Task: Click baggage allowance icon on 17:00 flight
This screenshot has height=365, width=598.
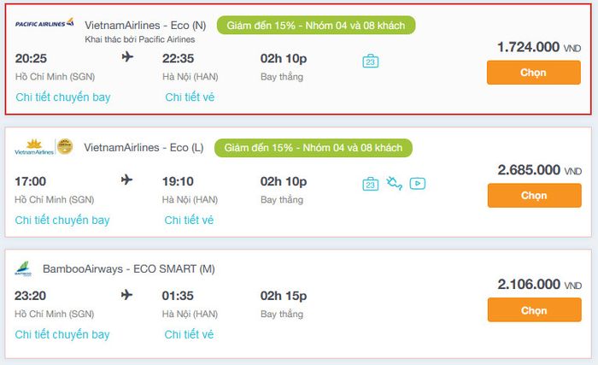Action: tap(370, 183)
